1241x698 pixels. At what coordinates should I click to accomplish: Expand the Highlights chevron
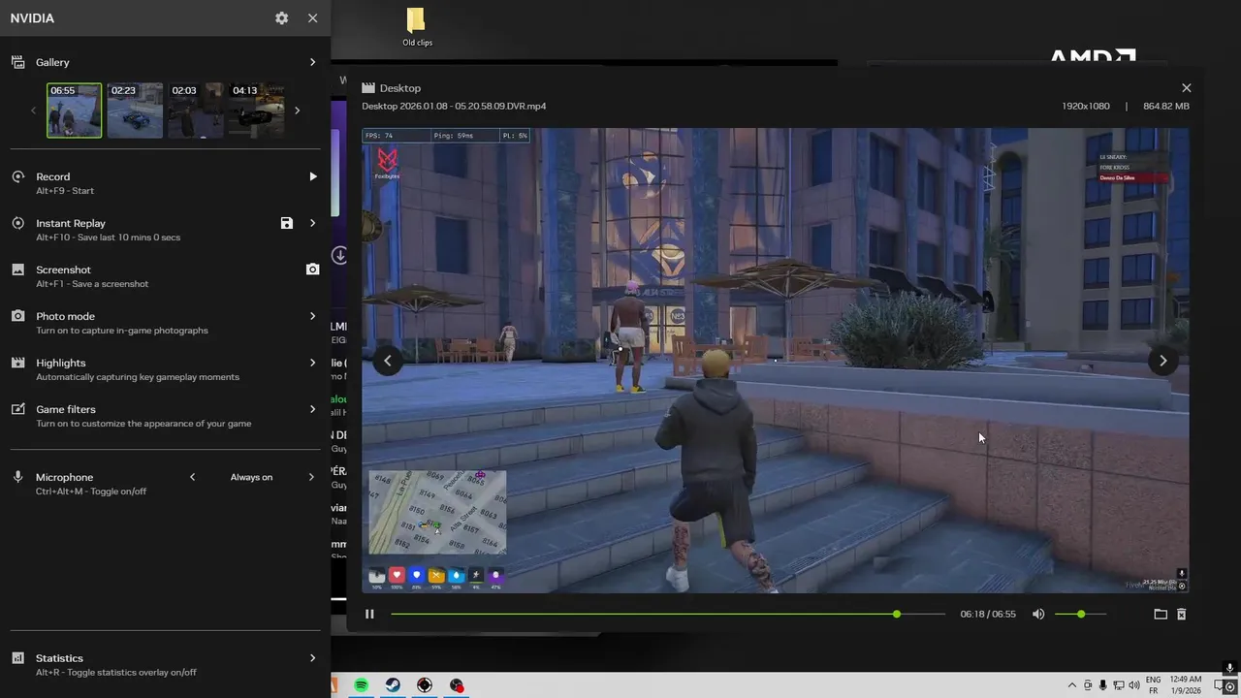(312, 363)
